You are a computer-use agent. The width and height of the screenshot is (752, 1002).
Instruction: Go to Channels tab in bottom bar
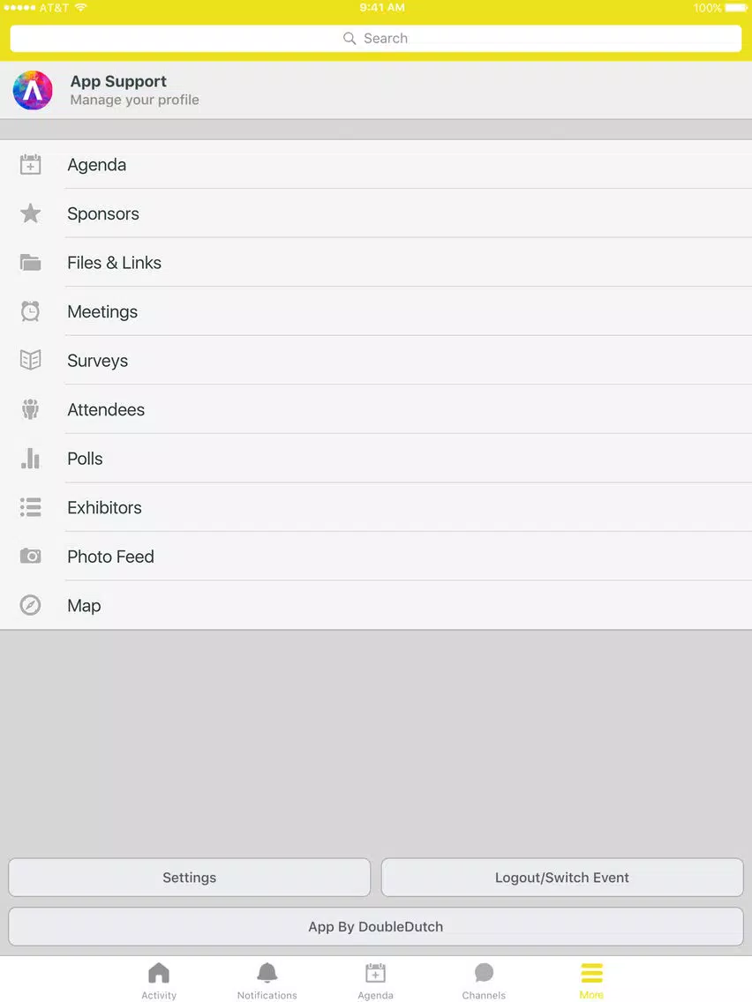484,981
